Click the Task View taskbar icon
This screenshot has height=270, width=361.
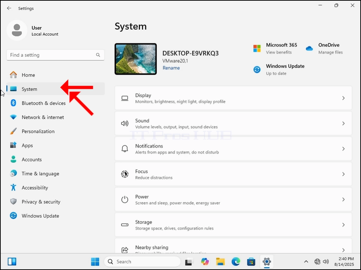tap(189, 262)
